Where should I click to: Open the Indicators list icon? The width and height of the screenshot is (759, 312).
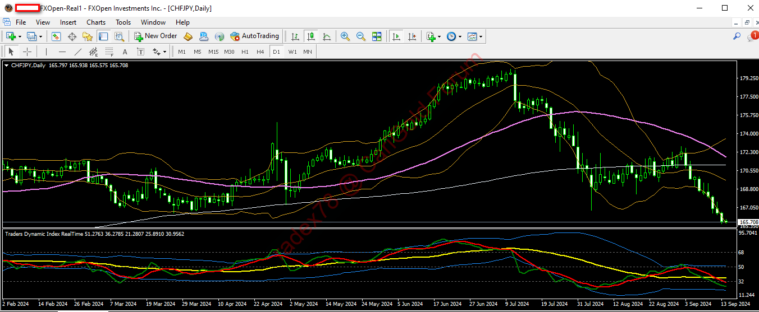[431, 36]
